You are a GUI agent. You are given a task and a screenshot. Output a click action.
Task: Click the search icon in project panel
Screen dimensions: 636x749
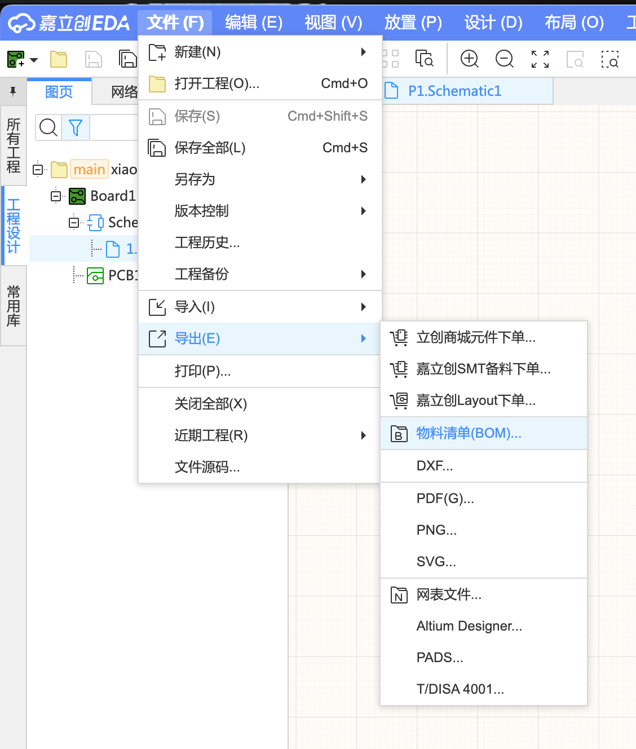click(x=48, y=127)
